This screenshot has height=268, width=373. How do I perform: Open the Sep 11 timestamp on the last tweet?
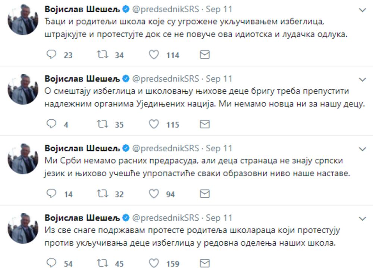pos(219,217)
